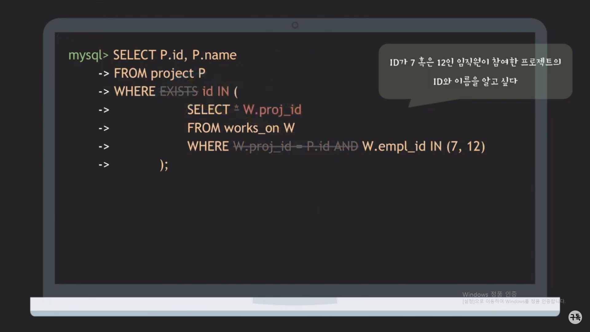Click the struck-through EXISTS keyword
This screenshot has width=590, height=332.
(x=179, y=92)
